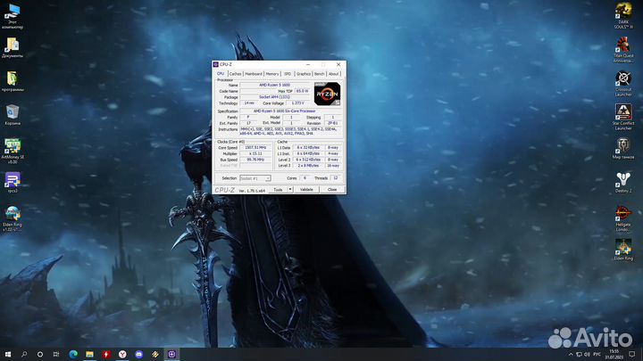643x361 pixels.
Task: Open the Crossout Launcher desktop shortcut
Action: click(623, 80)
